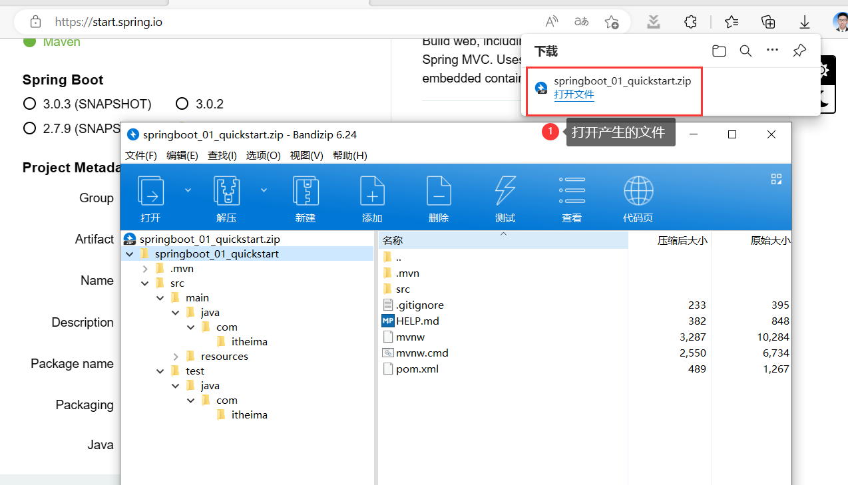Screen dimensions: 848x485
Task: Open the 代码页 (Code page) tool
Action: tap(638, 197)
